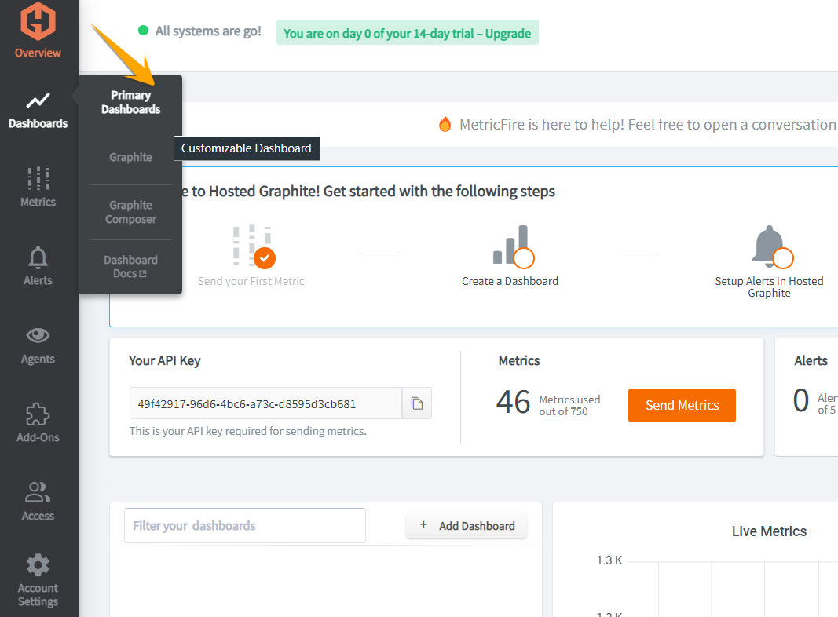Click the Send your First Metric step icon
The image size is (838, 617).
(254, 246)
